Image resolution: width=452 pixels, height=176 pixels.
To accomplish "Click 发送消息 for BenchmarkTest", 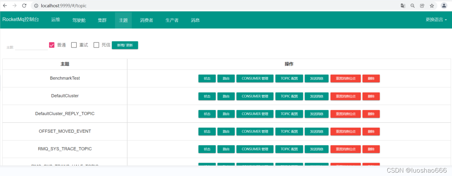I will (x=317, y=79).
